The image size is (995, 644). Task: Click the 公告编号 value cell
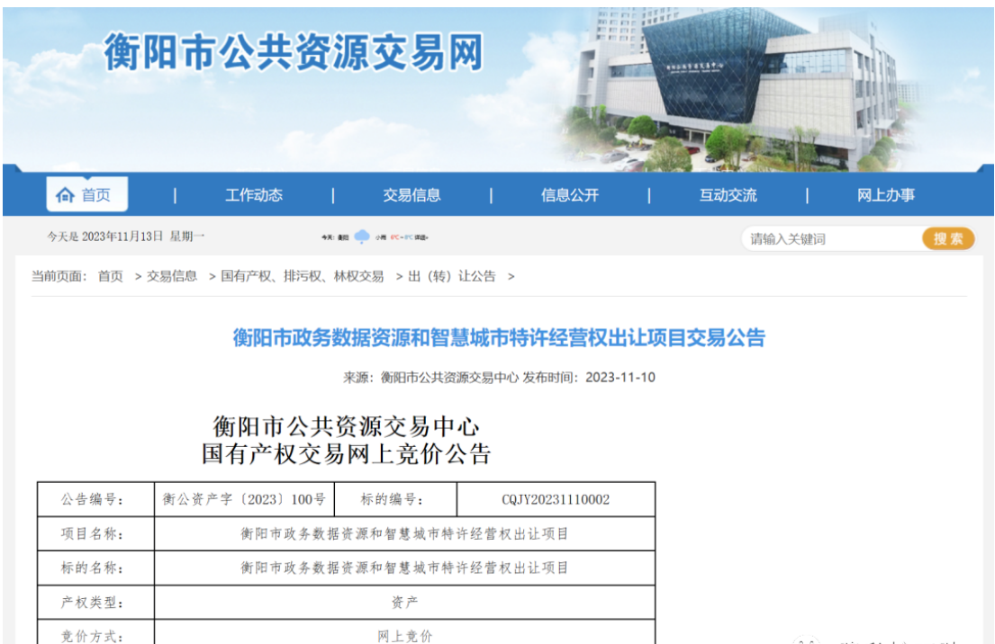[x=244, y=499]
